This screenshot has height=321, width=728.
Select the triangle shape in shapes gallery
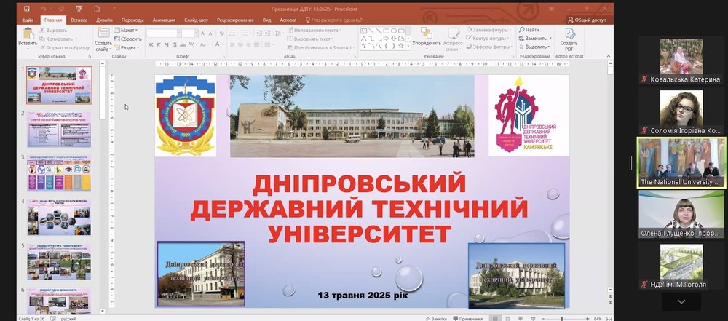364,39
